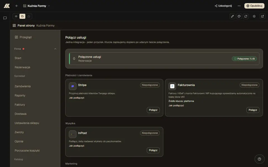Screen dimensions: 268x167
Task: Click the Fakturownia logo icon
Action: 172,86
